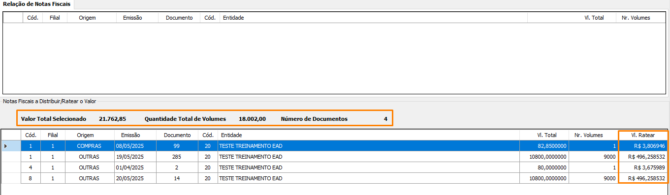Screen dimensions: 670x195
Task: Select the 82,8500000 total value cell
Action: 545,146
